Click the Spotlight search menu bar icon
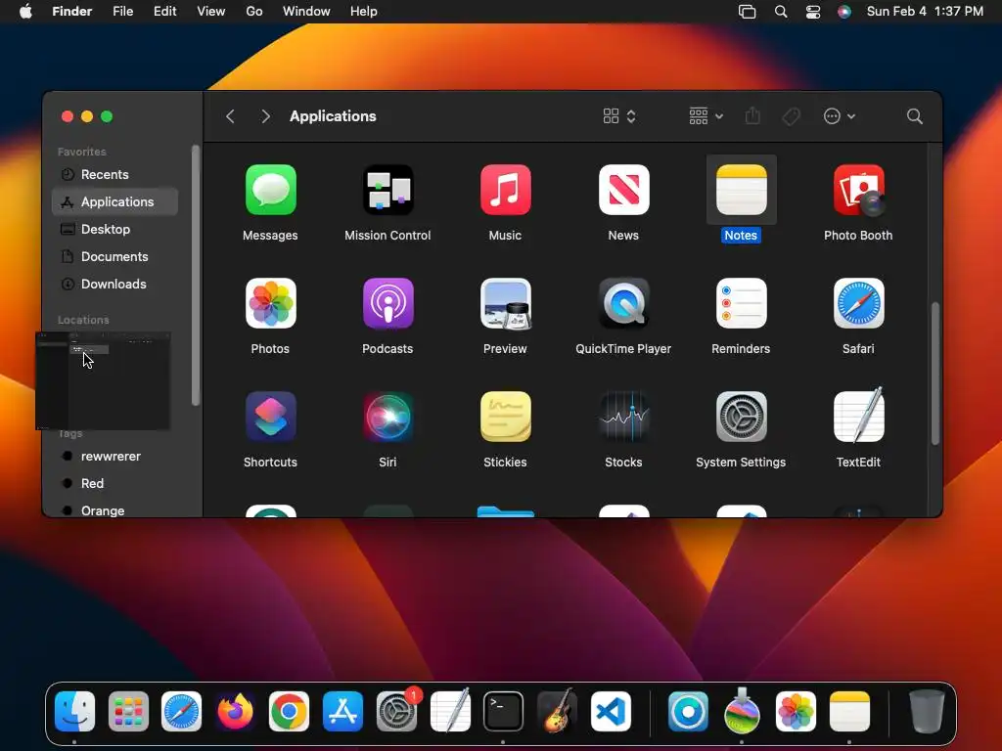The height and width of the screenshot is (751, 1002). [x=781, y=12]
